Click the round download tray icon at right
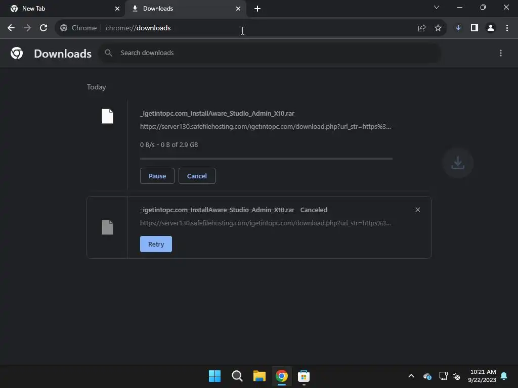Viewport: 518px width, 388px height. (458, 163)
